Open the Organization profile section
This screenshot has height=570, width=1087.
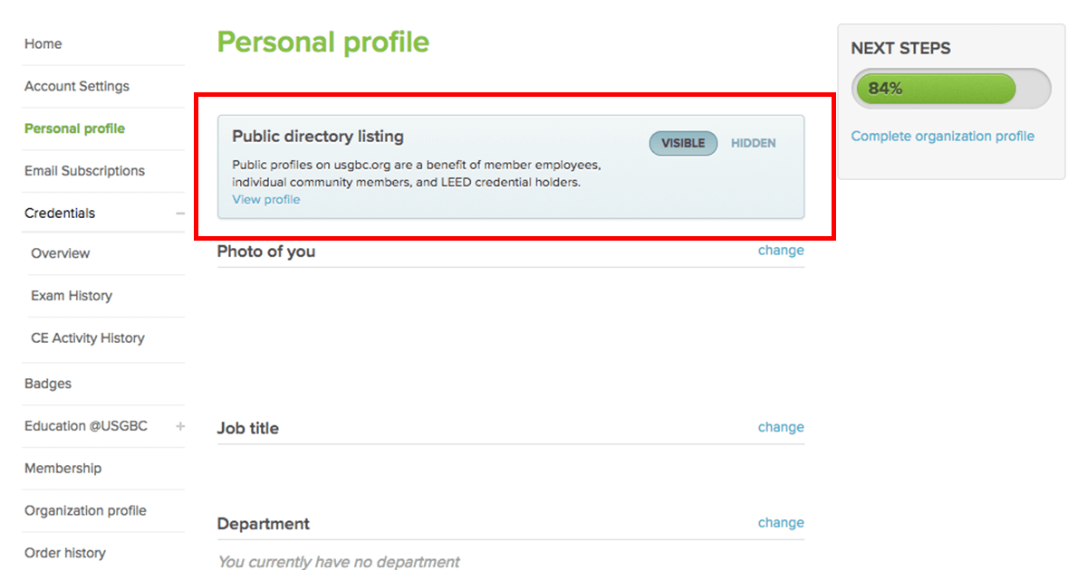(85, 510)
